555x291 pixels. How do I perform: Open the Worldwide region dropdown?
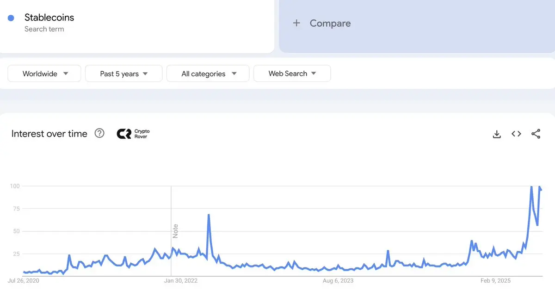(x=44, y=74)
